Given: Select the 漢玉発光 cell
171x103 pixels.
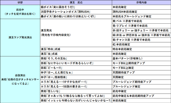Looking at the screenshot, I should tap(76, 33).
